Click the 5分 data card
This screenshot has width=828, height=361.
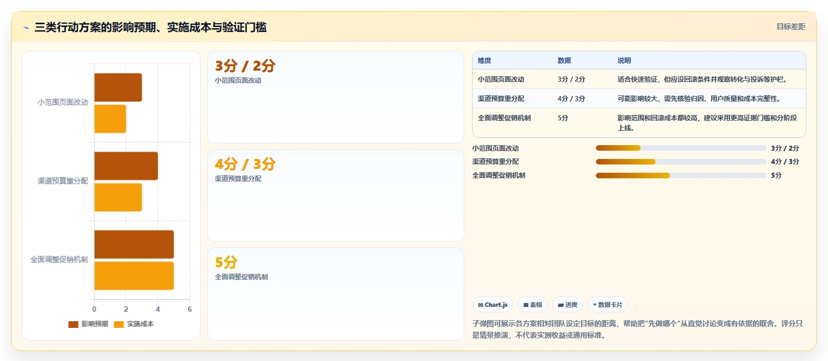pos(336,294)
